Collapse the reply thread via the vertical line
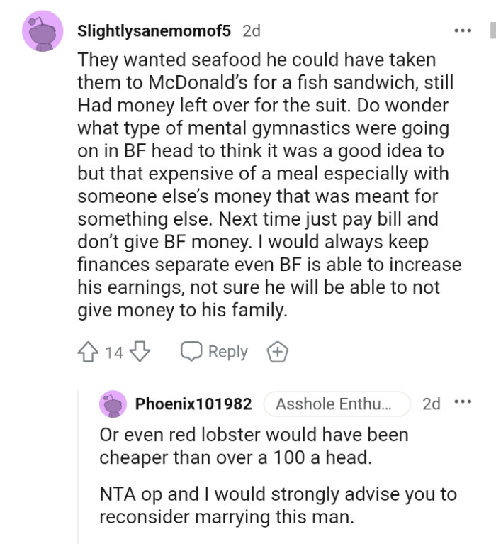The height and width of the screenshot is (544, 496). tap(79, 468)
